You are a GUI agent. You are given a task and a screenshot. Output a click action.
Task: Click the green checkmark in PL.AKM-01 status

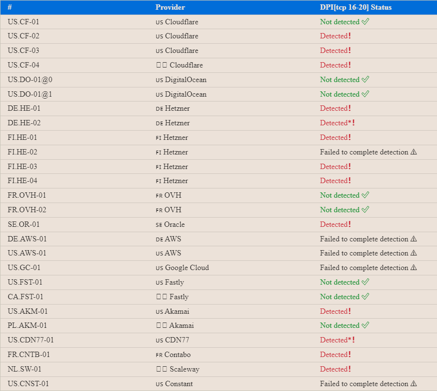click(365, 325)
